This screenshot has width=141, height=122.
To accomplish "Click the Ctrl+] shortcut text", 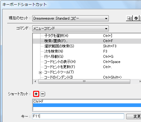I will click(x=108, y=36).
